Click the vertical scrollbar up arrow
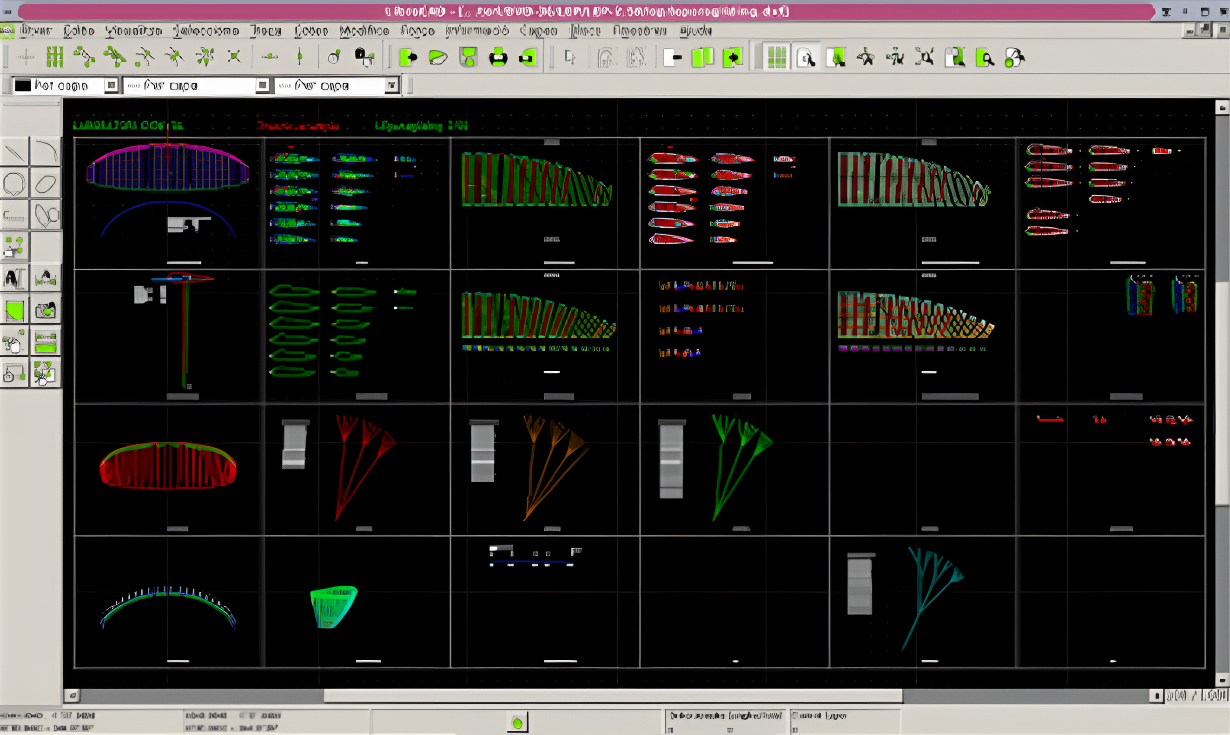The image size is (1230, 735). click(1222, 107)
